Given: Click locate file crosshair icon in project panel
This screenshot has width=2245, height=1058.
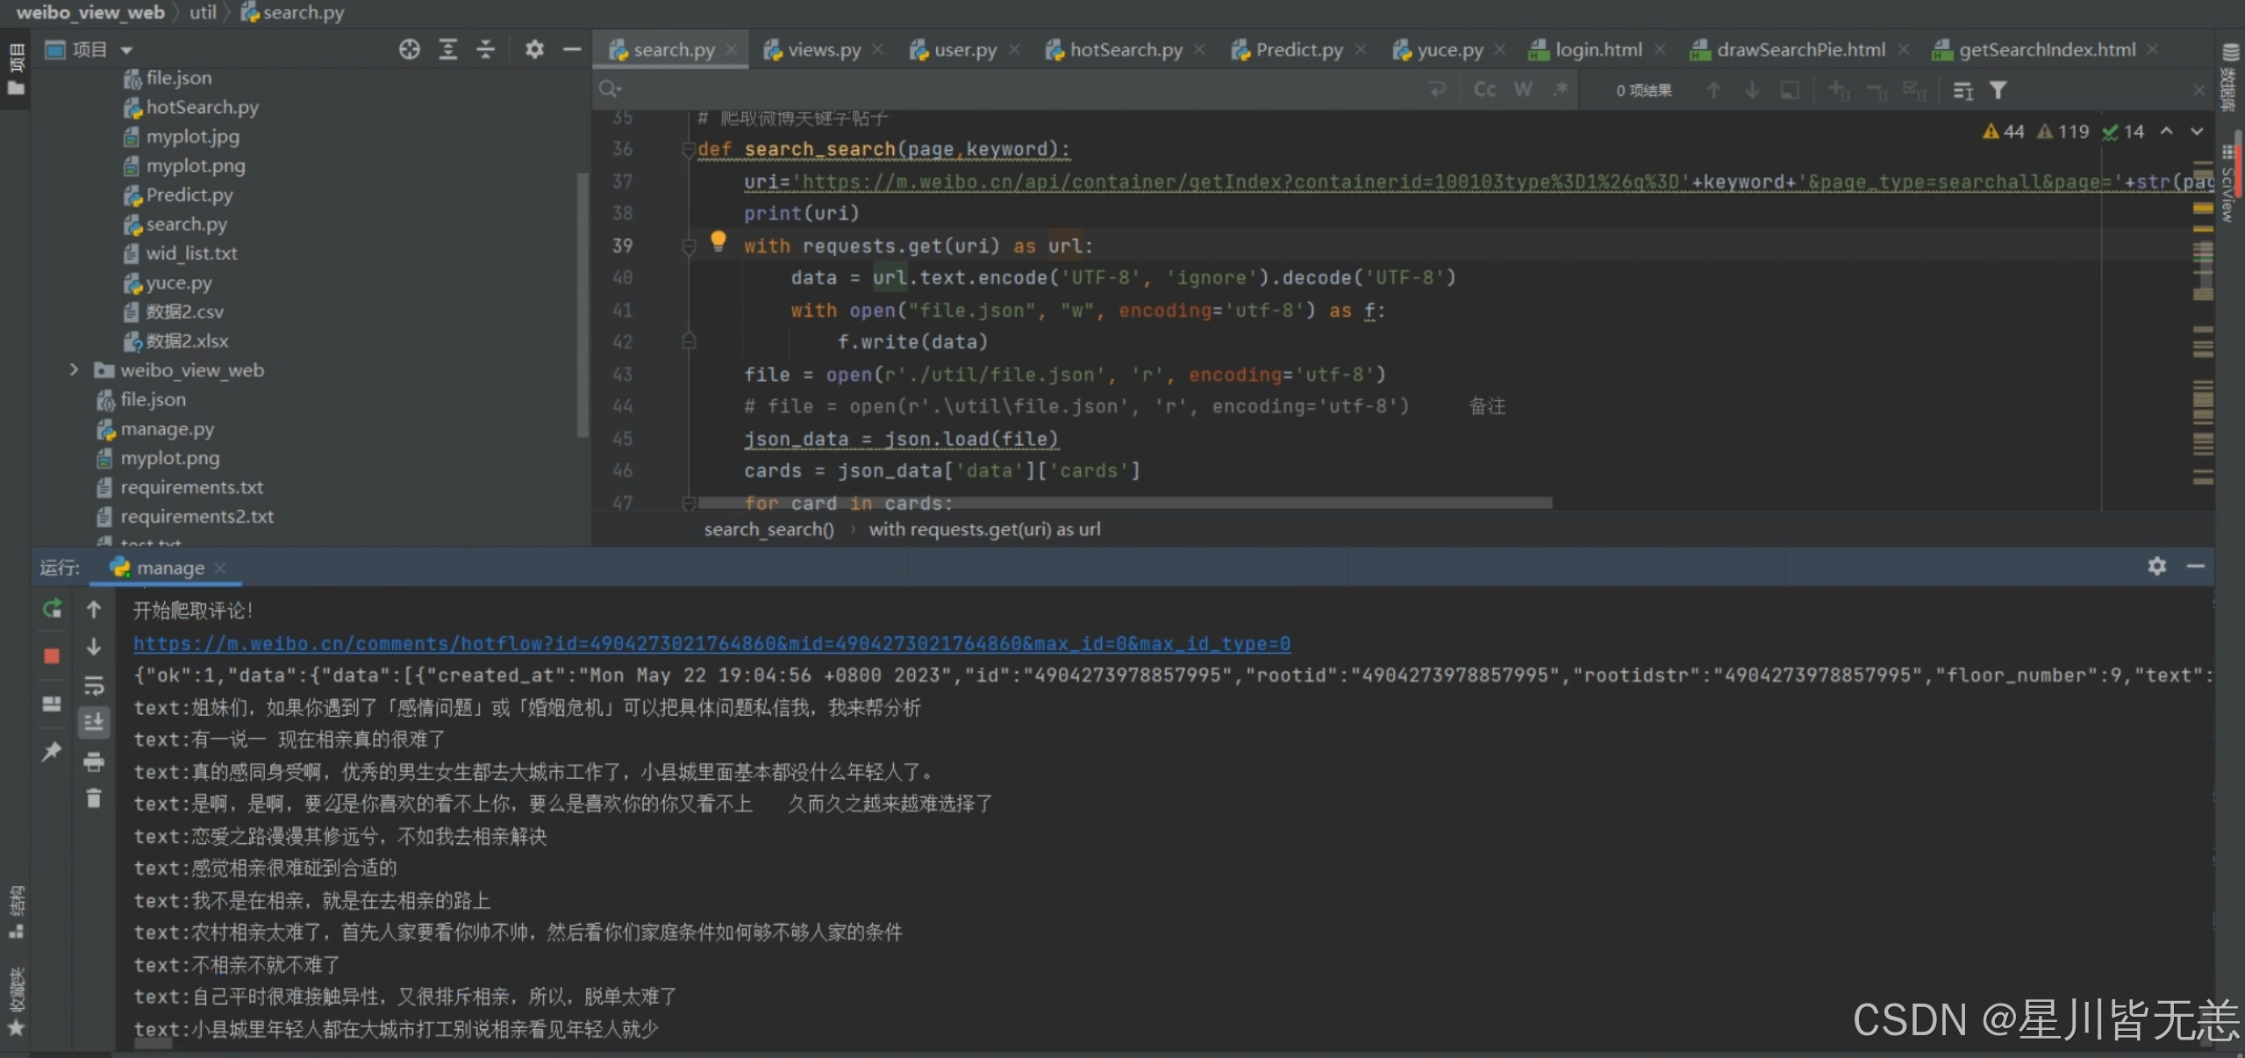Looking at the screenshot, I should point(410,50).
